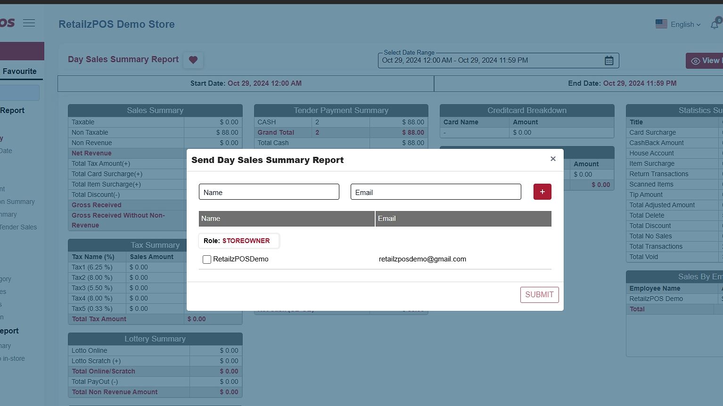Viewport: 723px width, 406px height.
Task: Open the calendar date picker icon
Action: tap(608, 60)
